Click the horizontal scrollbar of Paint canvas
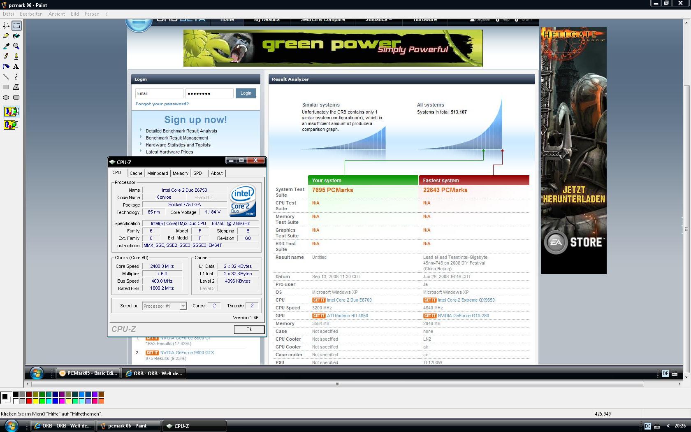 pyautogui.click(x=337, y=384)
